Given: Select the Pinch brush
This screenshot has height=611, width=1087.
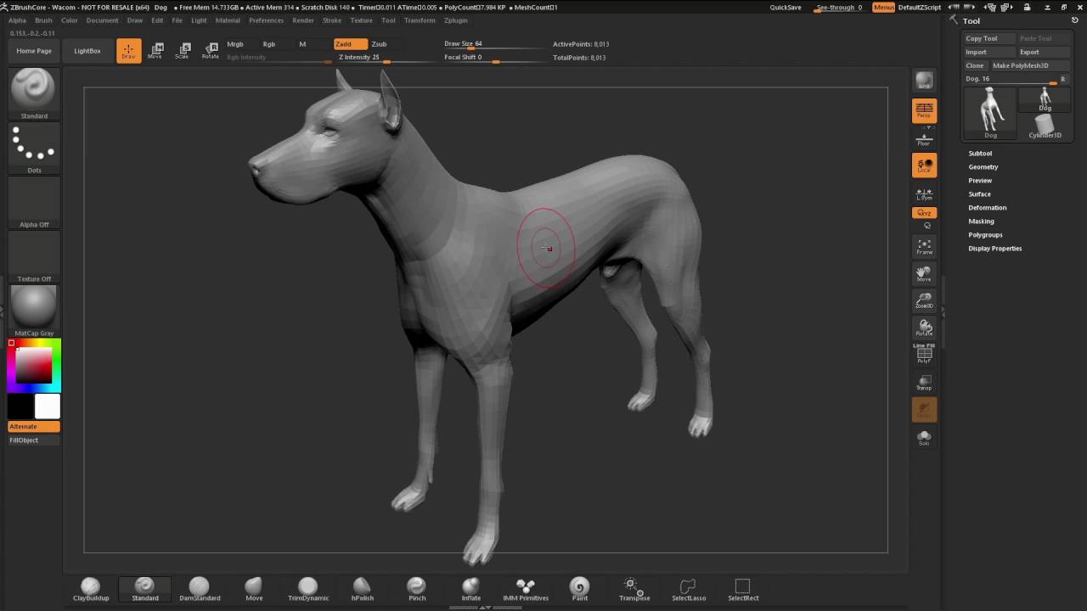Looking at the screenshot, I should pos(417,589).
